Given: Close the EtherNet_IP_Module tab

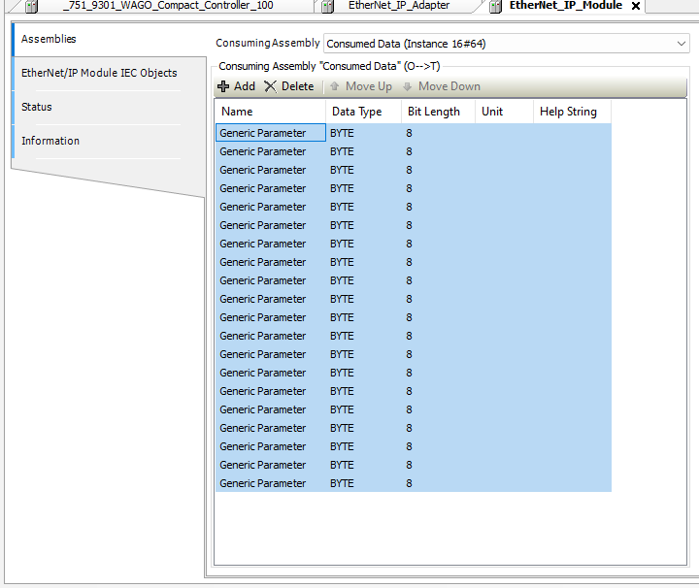Looking at the screenshot, I should pyautogui.click(x=636, y=6).
